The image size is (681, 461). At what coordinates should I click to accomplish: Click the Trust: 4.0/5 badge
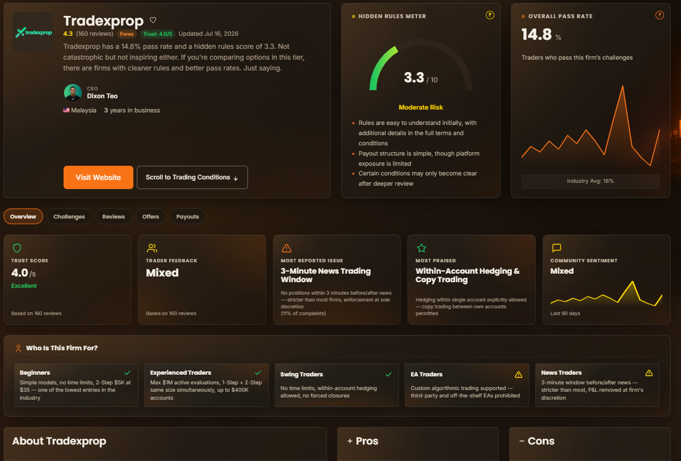point(157,34)
